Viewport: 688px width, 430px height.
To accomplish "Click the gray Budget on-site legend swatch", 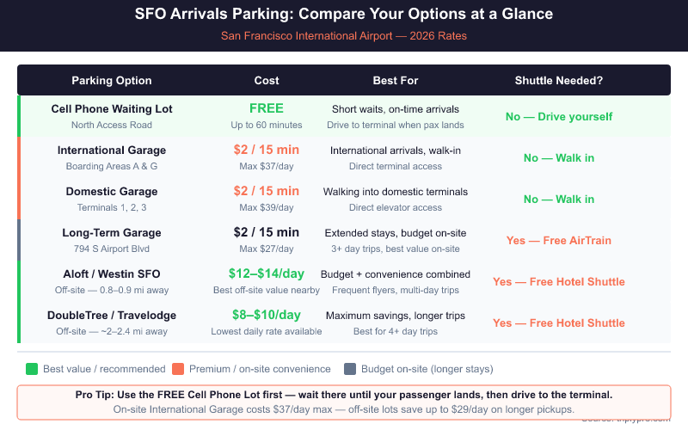I will coord(350,369).
